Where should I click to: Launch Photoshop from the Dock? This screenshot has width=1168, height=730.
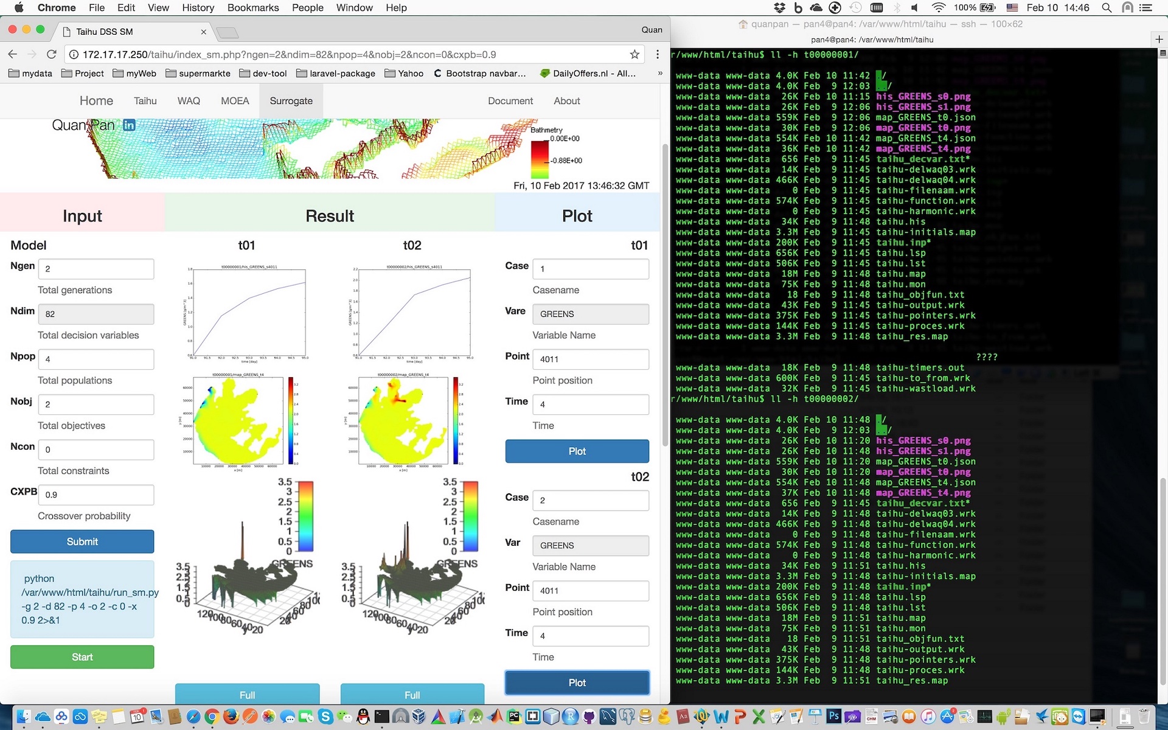click(x=834, y=717)
